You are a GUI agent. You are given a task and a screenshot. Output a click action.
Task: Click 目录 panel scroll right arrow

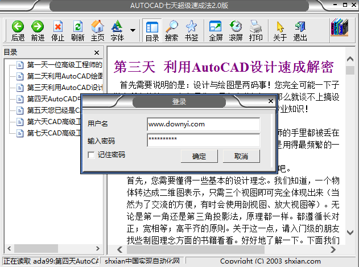coord(98,248)
